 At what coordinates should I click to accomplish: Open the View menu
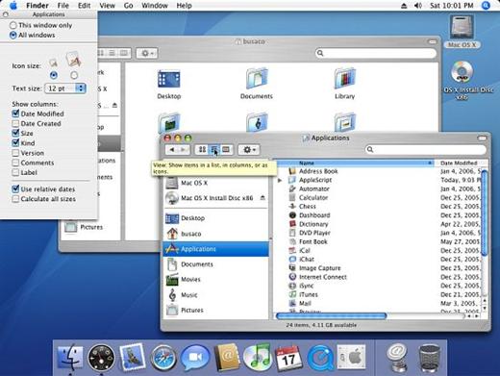[107, 6]
